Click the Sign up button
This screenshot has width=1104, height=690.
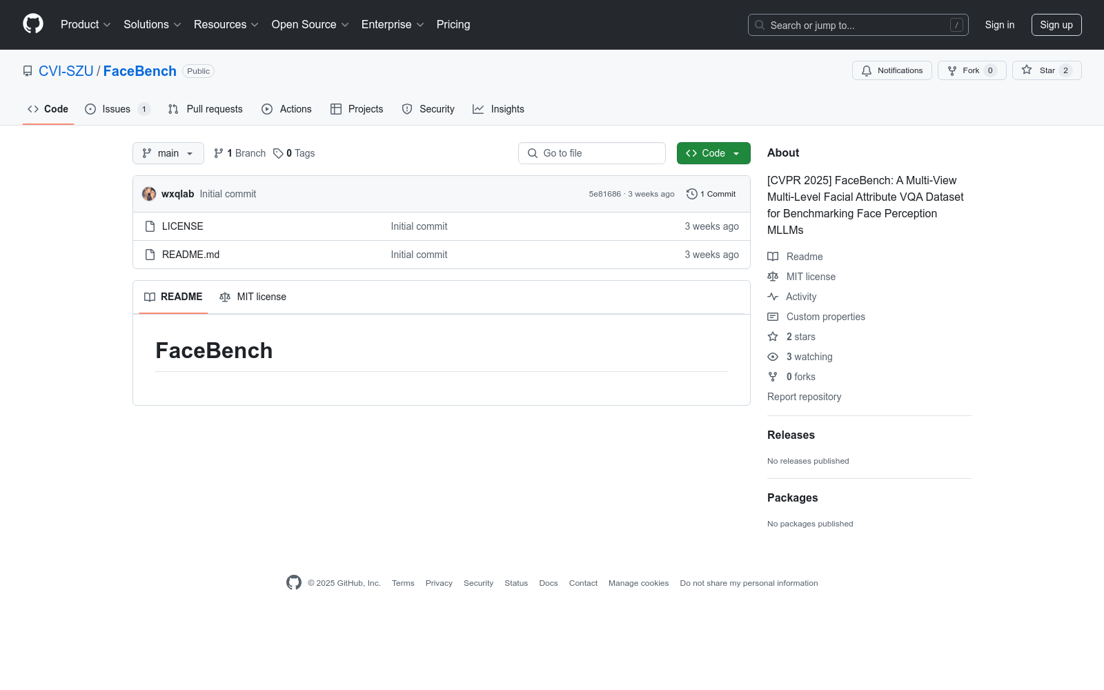tap(1056, 25)
